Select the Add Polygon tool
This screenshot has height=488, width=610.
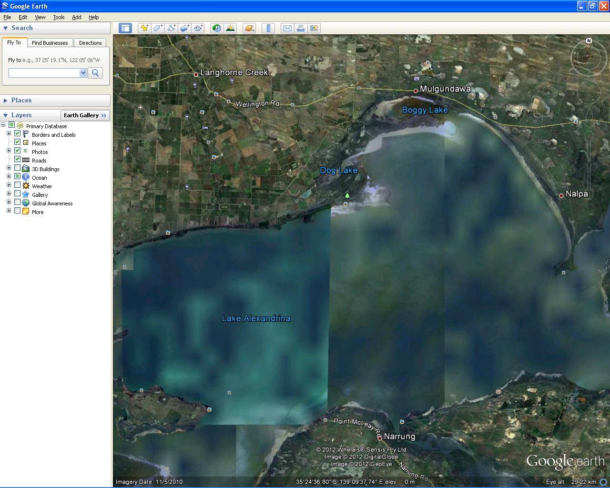[158, 28]
